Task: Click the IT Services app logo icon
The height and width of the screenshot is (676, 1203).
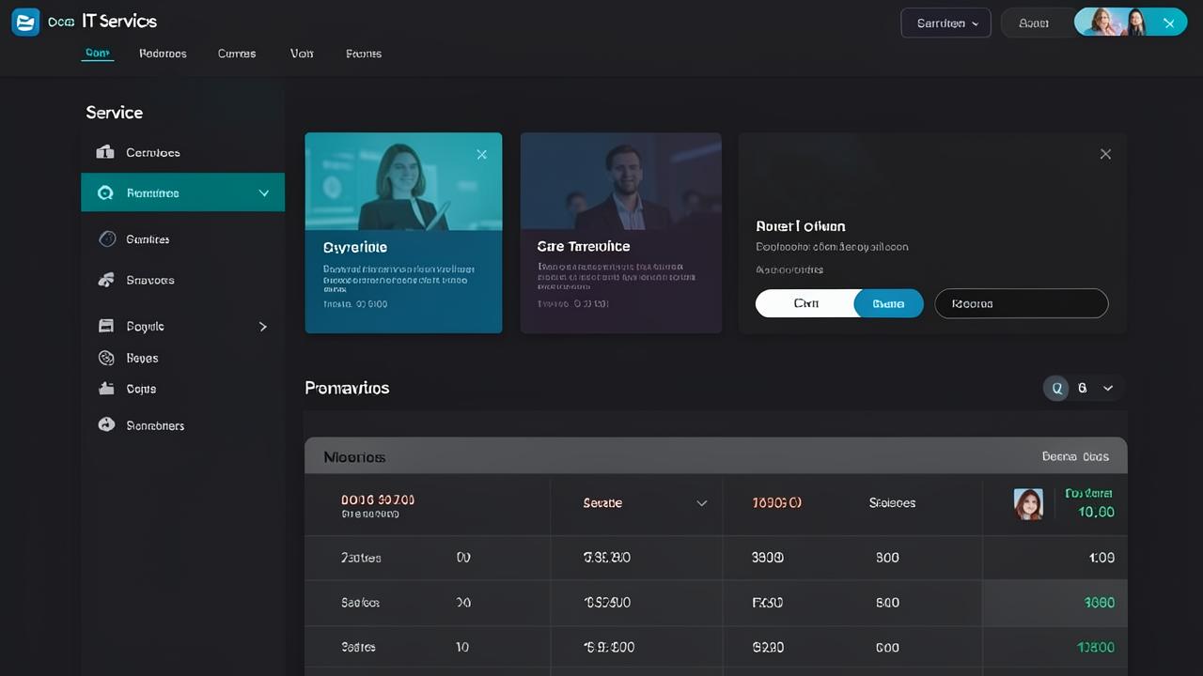Action: click(x=25, y=22)
